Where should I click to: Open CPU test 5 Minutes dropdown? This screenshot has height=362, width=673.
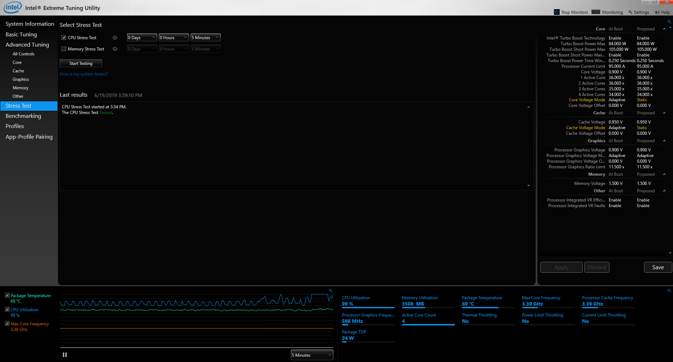(206, 37)
